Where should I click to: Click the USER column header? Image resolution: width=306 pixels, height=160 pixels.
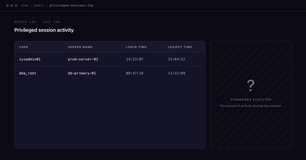[24, 47]
